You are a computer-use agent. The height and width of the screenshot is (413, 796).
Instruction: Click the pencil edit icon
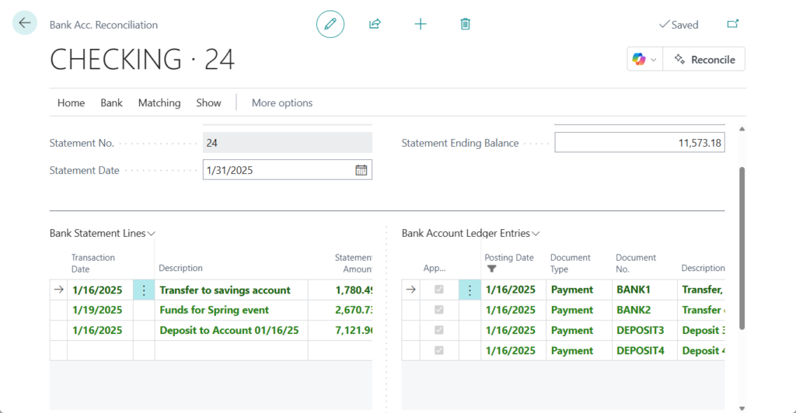coord(330,24)
